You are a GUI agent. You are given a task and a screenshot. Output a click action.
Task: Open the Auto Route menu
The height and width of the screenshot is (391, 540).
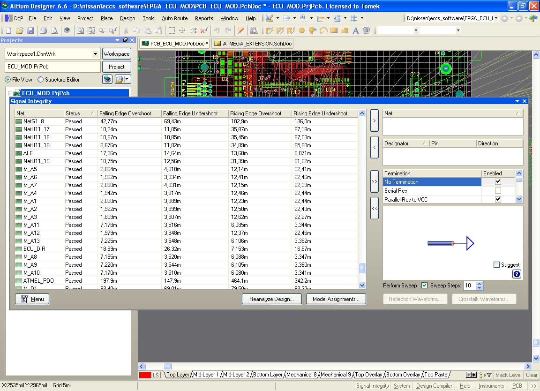pyautogui.click(x=174, y=18)
